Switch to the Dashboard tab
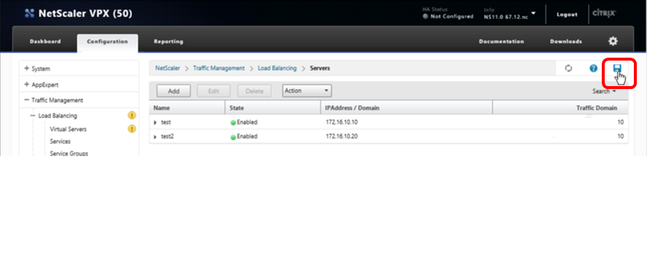Image resolution: width=647 pixels, height=270 pixels. (45, 42)
